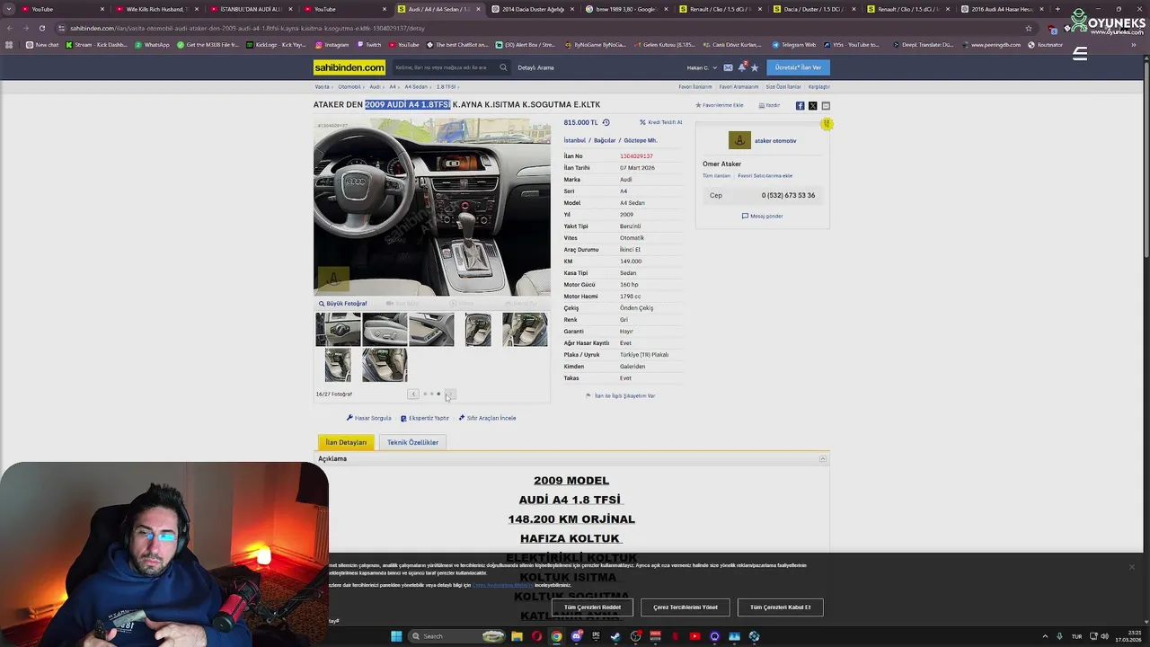Click the main car interior photo

coord(432,207)
